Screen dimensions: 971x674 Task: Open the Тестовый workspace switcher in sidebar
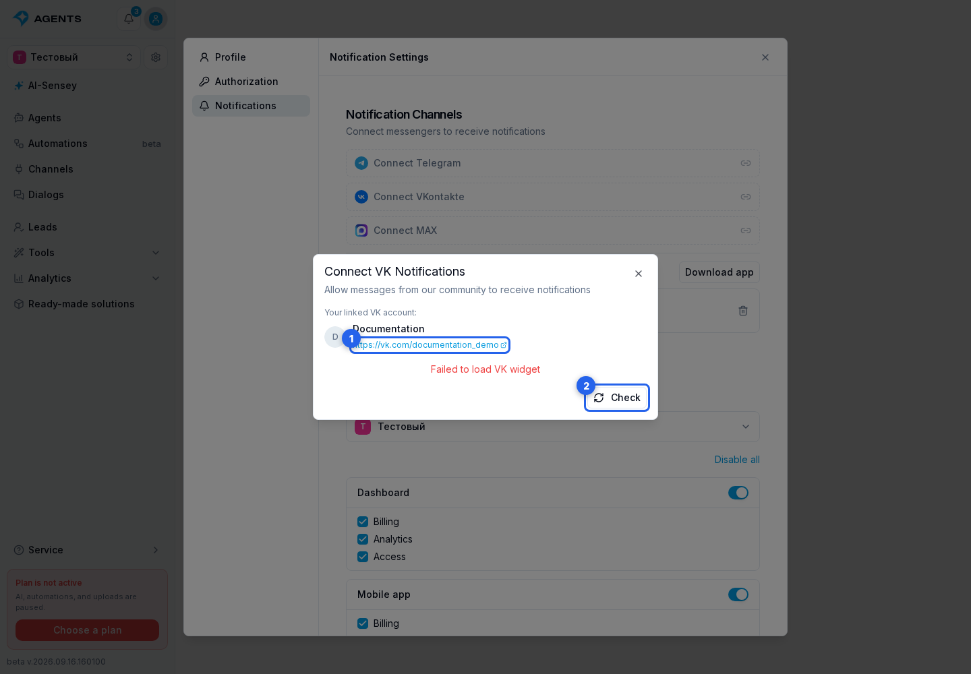tap(73, 57)
